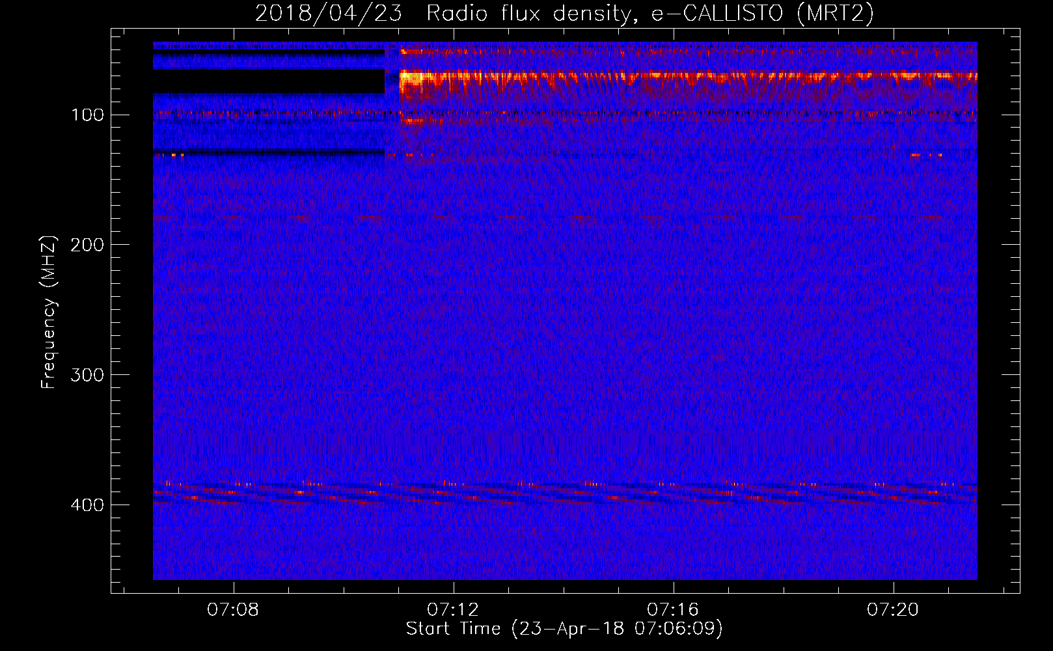Click the 'Start Time (23-Apr-18 07:06:09)' label

tap(564, 629)
